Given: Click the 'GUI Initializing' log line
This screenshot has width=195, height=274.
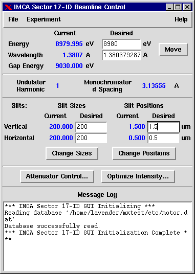Looking at the screenshot, I should point(79,206).
